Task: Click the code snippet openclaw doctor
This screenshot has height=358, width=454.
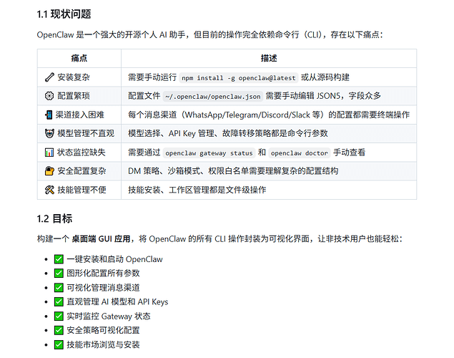Action: point(300,153)
